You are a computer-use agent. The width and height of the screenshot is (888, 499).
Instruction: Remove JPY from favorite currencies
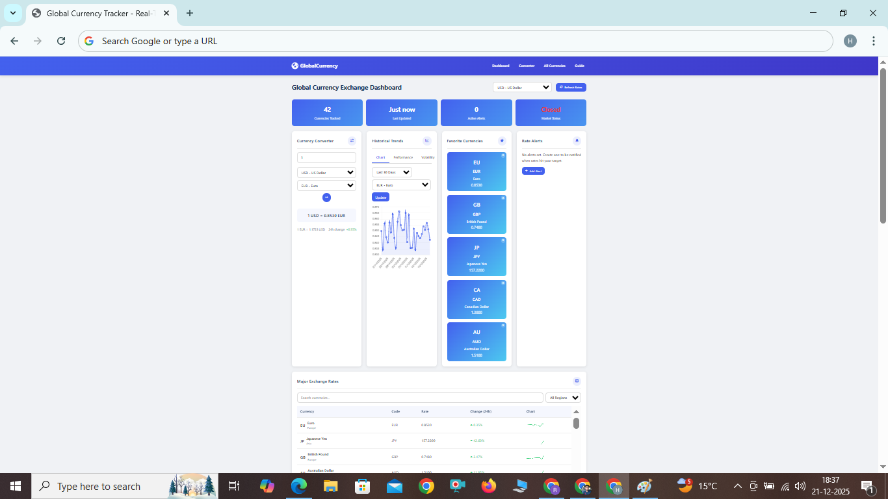502,240
